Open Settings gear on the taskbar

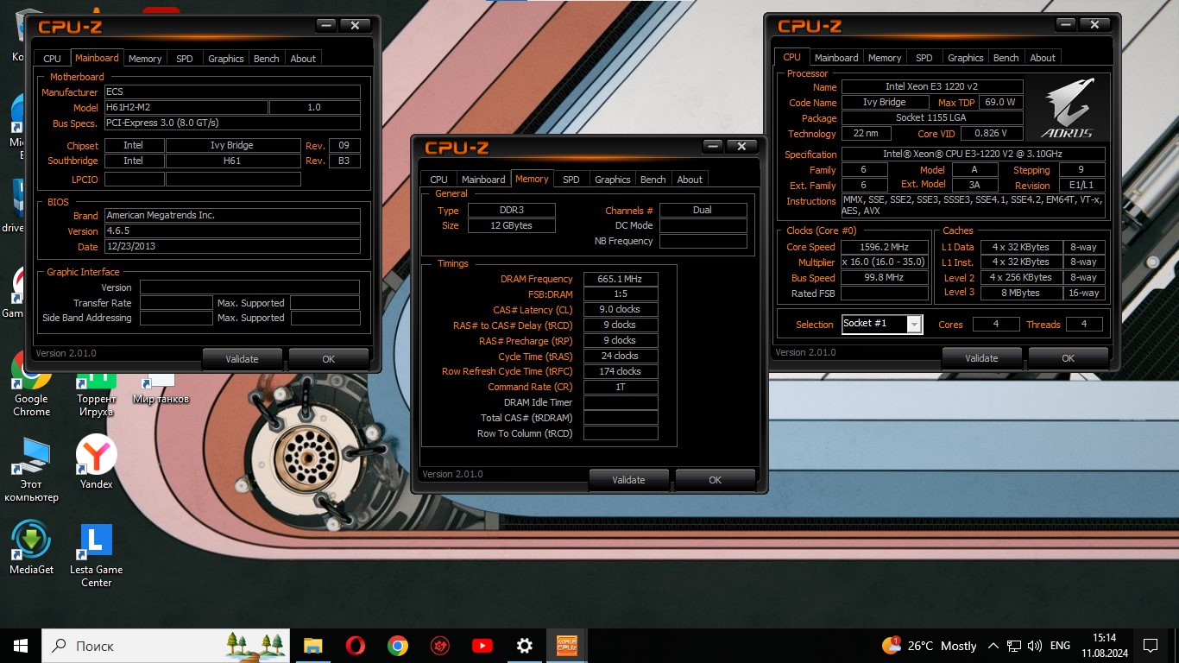(524, 646)
